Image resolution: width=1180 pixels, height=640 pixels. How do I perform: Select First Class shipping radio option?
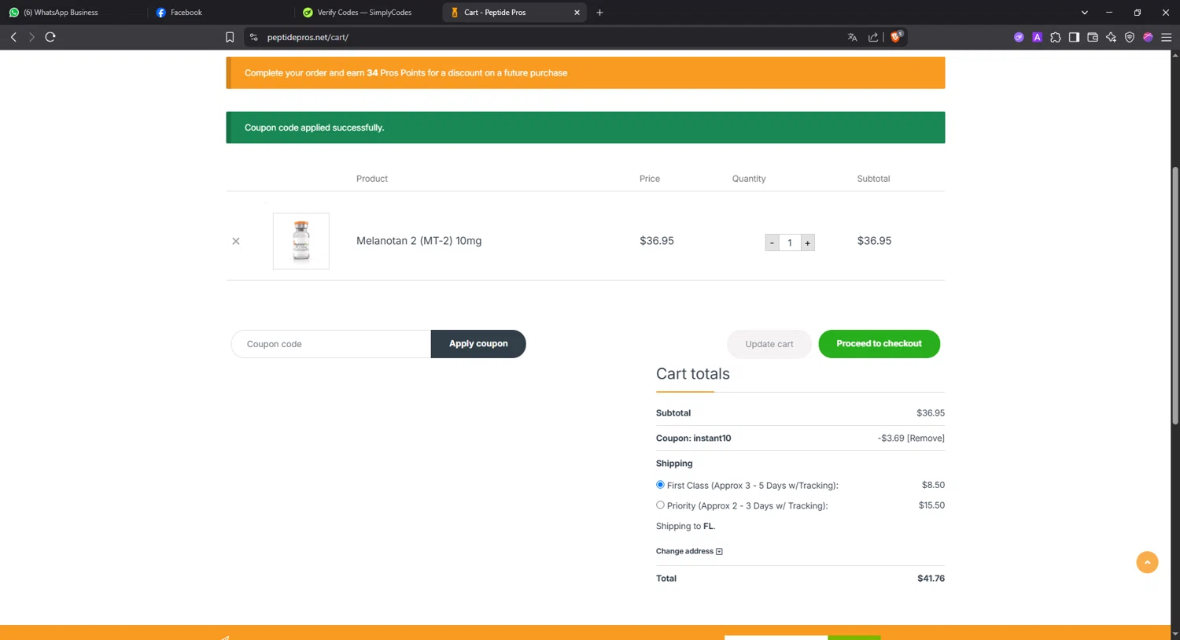pyautogui.click(x=660, y=485)
